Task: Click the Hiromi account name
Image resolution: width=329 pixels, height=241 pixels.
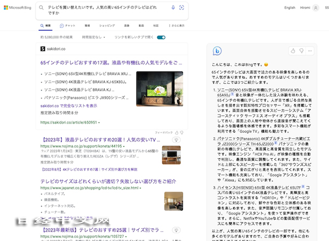Action: point(305,8)
